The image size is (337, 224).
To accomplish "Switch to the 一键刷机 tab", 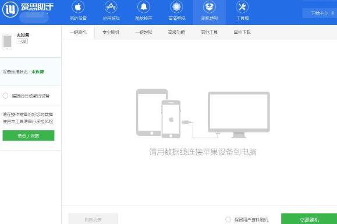I will [x=78, y=32].
